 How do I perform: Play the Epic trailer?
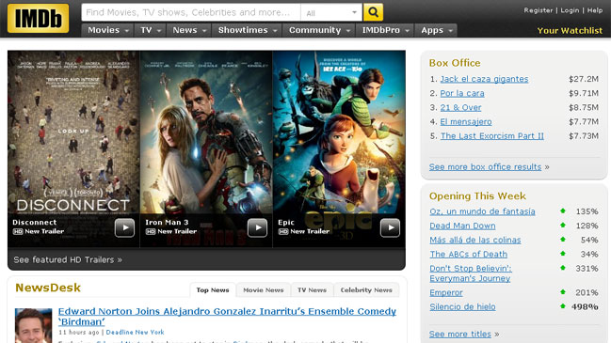[390, 227]
